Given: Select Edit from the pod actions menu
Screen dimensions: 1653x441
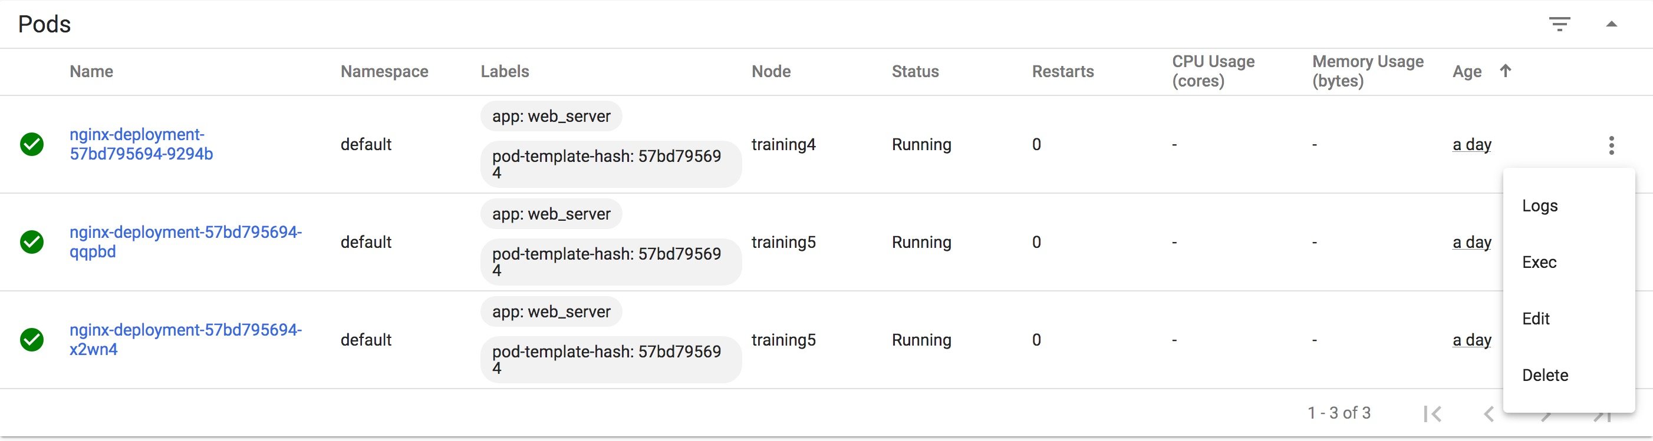Looking at the screenshot, I should [x=1536, y=319].
